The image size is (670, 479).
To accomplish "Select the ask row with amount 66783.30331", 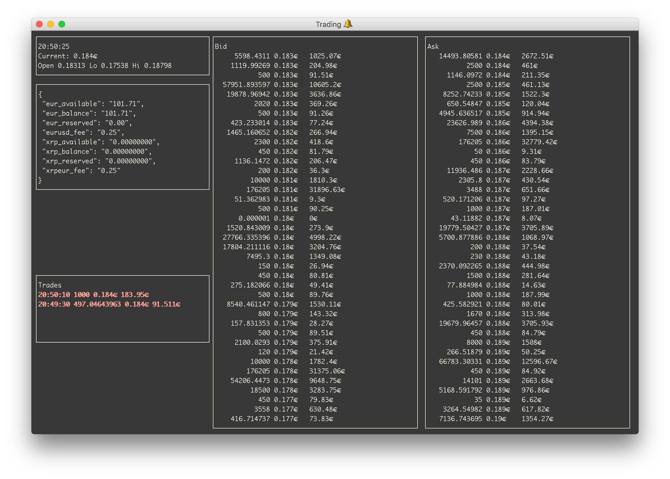I will pos(498,362).
